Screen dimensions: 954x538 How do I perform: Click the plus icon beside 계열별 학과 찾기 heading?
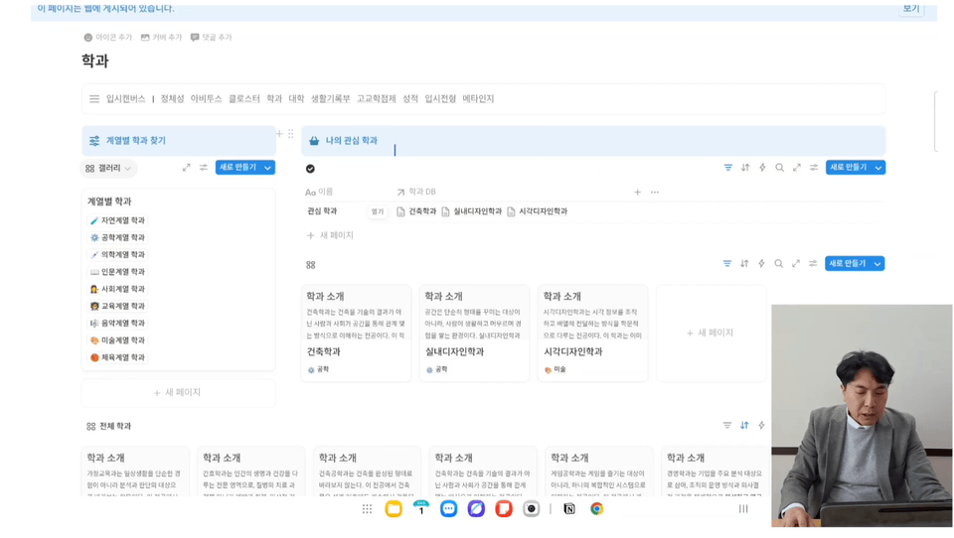279,133
